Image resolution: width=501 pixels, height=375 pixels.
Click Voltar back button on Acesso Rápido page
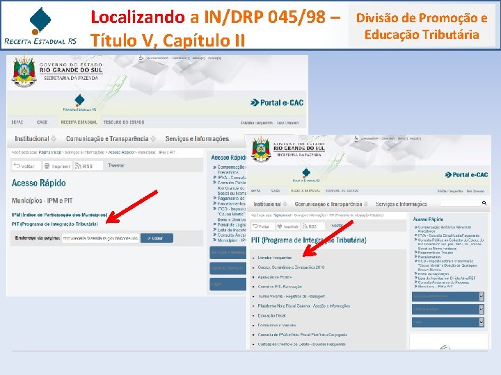(26, 166)
